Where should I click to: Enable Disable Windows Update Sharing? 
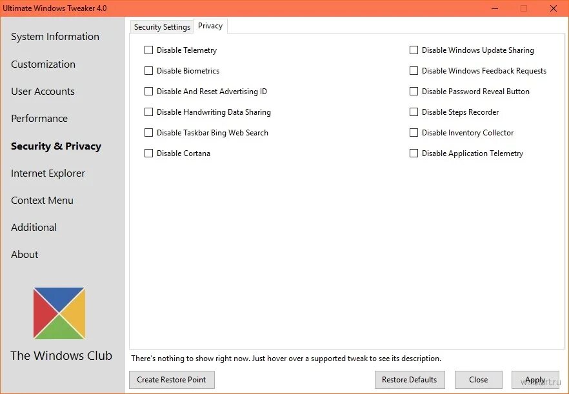pyautogui.click(x=414, y=50)
